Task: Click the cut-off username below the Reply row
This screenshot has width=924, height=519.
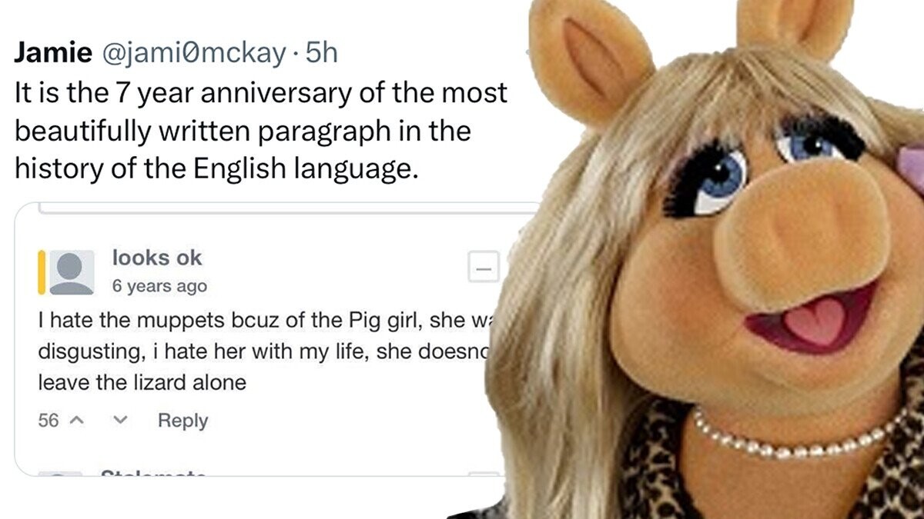Action: point(152,474)
